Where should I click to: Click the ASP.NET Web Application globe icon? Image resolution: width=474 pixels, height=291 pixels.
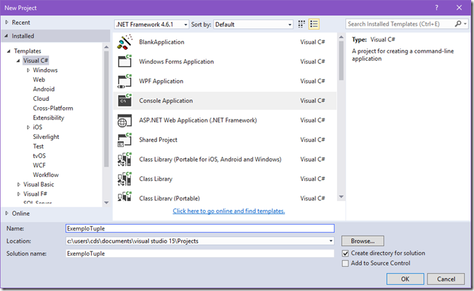[x=125, y=121]
